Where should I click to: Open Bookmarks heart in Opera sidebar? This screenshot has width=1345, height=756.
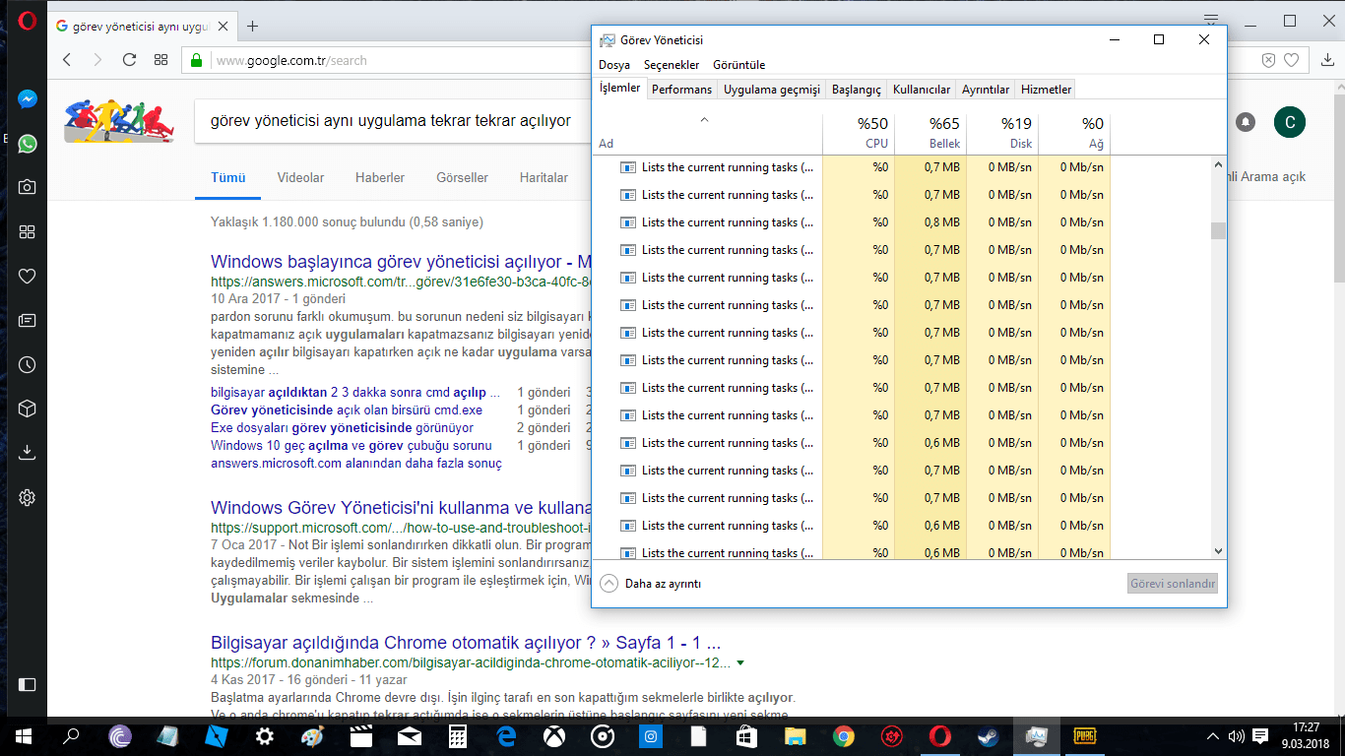coord(28,276)
